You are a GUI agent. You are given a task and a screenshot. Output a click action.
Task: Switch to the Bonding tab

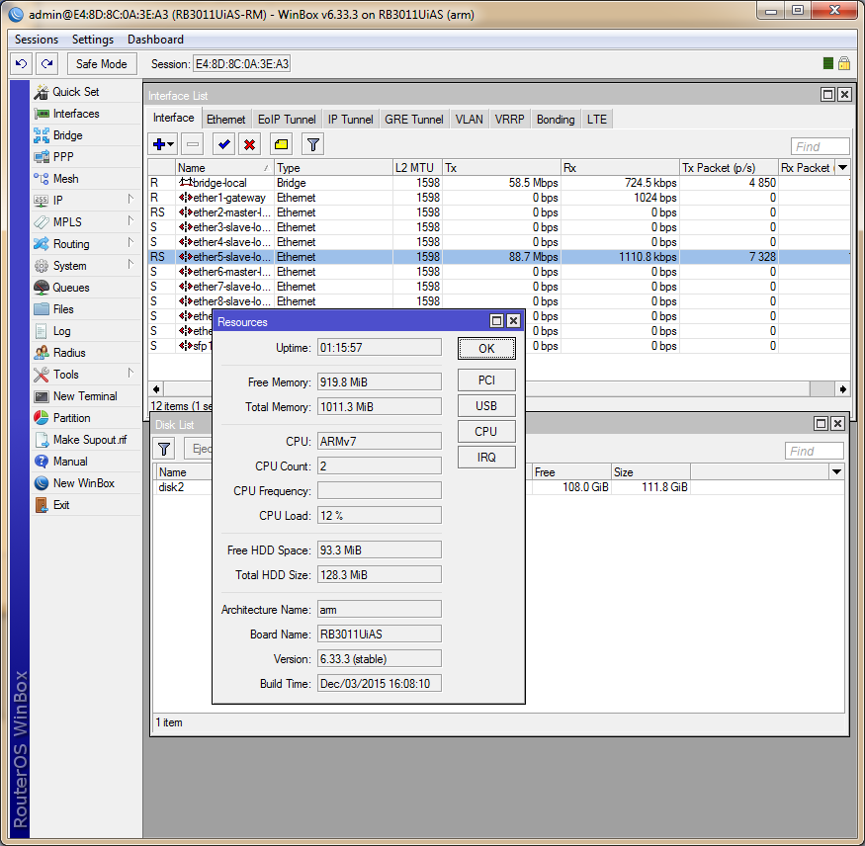pyautogui.click(x=555, y=120)
